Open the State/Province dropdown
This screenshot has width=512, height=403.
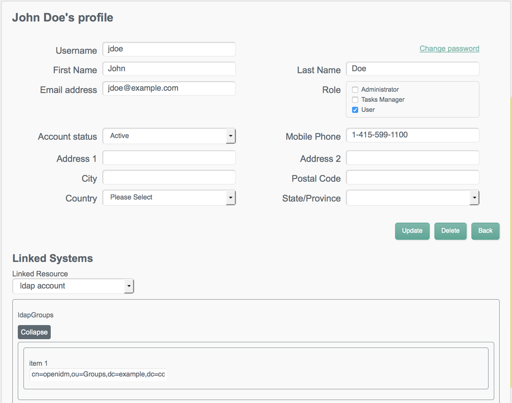pos(413,197)
